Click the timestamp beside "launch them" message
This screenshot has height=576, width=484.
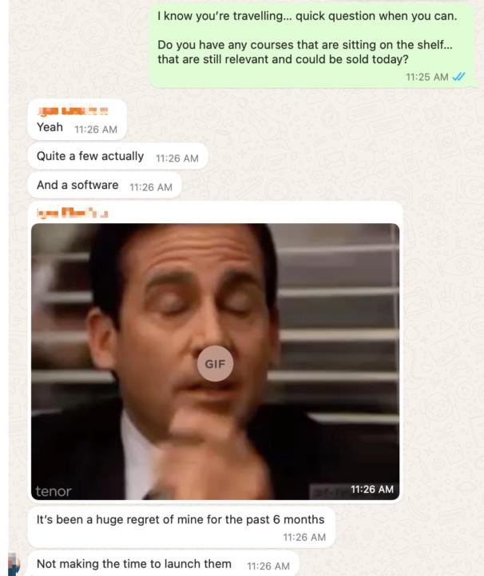click(x=268, y=566)
